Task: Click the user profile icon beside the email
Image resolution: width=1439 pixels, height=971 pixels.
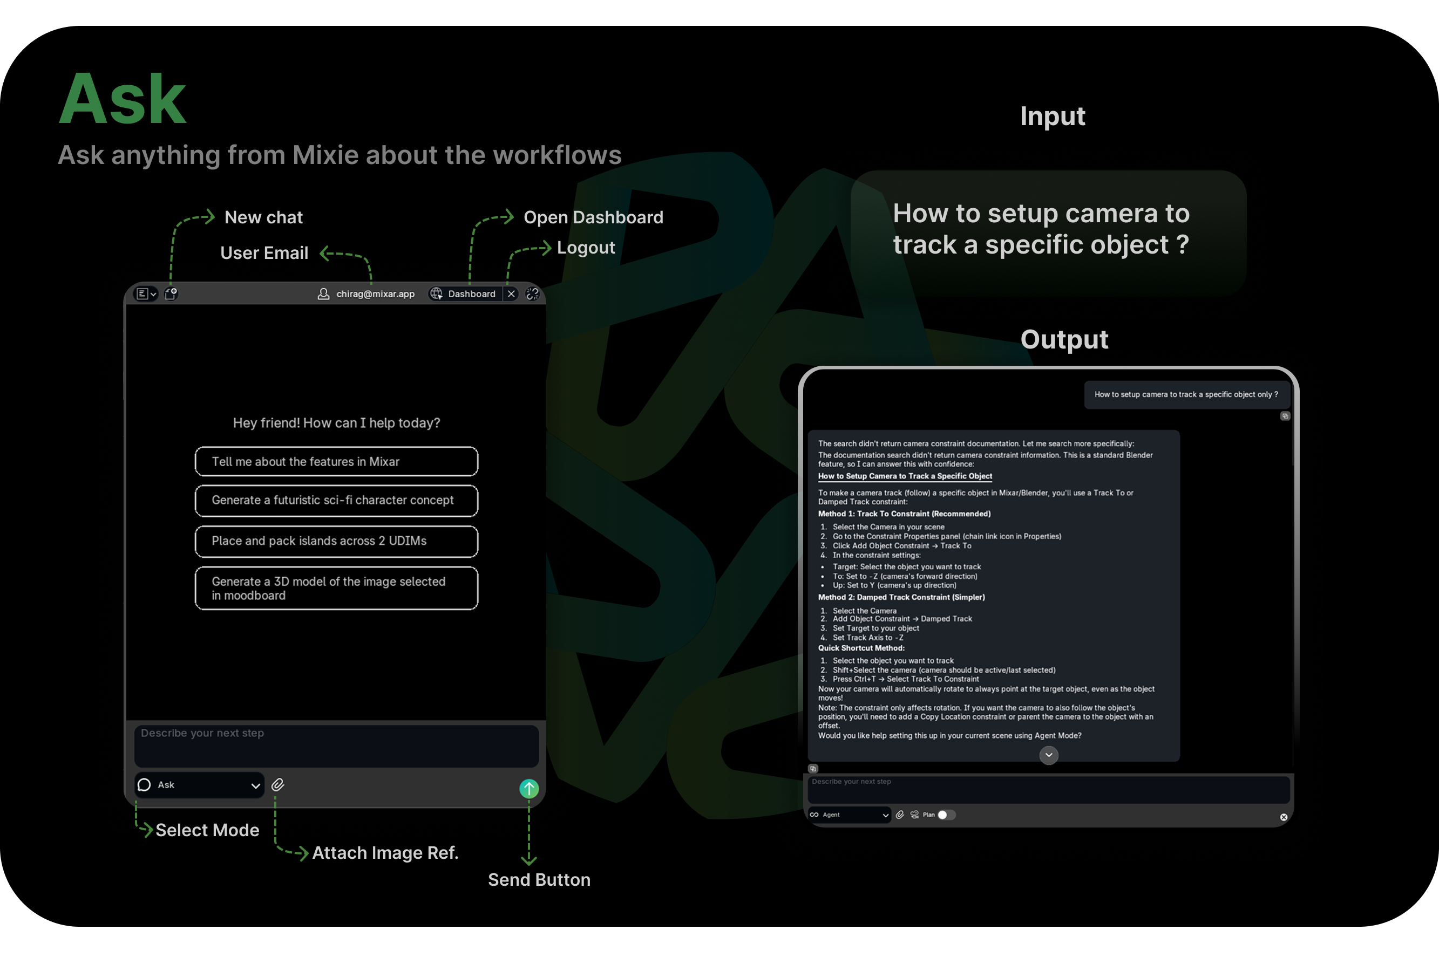Action: [323, 294]
